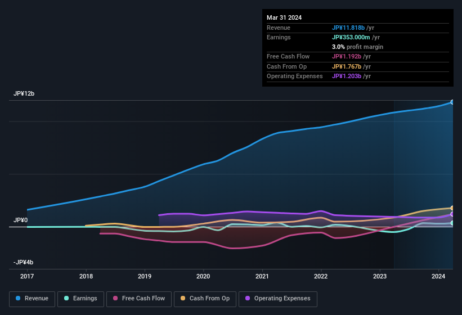Click the JP¥12b y-axis label

click(24, 93)
